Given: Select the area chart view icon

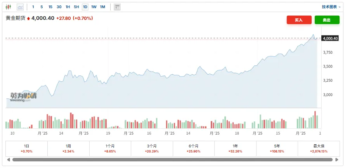Looking at the screenshot, I should [x=20, y=7].
